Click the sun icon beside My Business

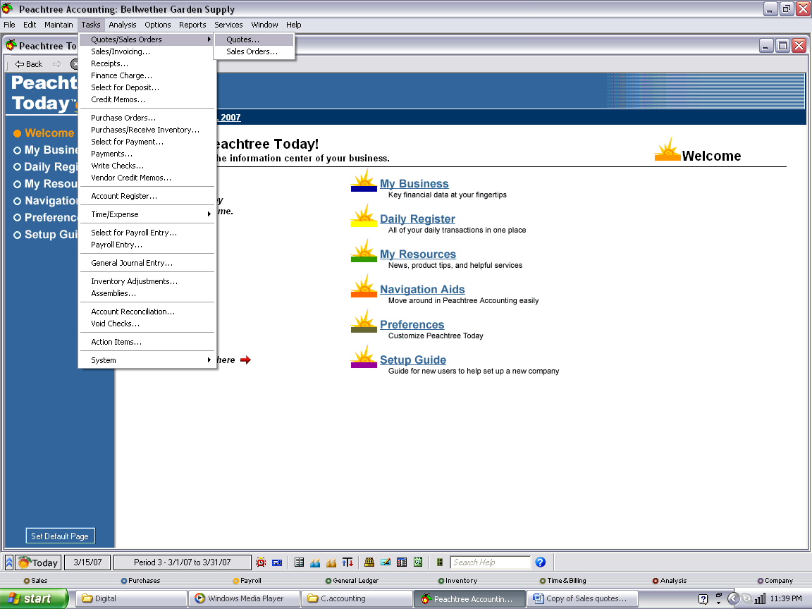pyautogui.click(x=364, y=180)
